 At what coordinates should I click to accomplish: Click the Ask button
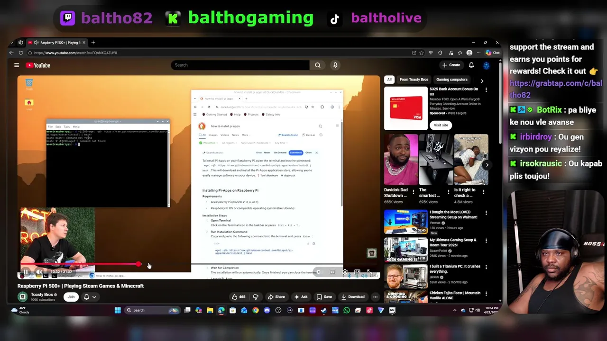301,297
